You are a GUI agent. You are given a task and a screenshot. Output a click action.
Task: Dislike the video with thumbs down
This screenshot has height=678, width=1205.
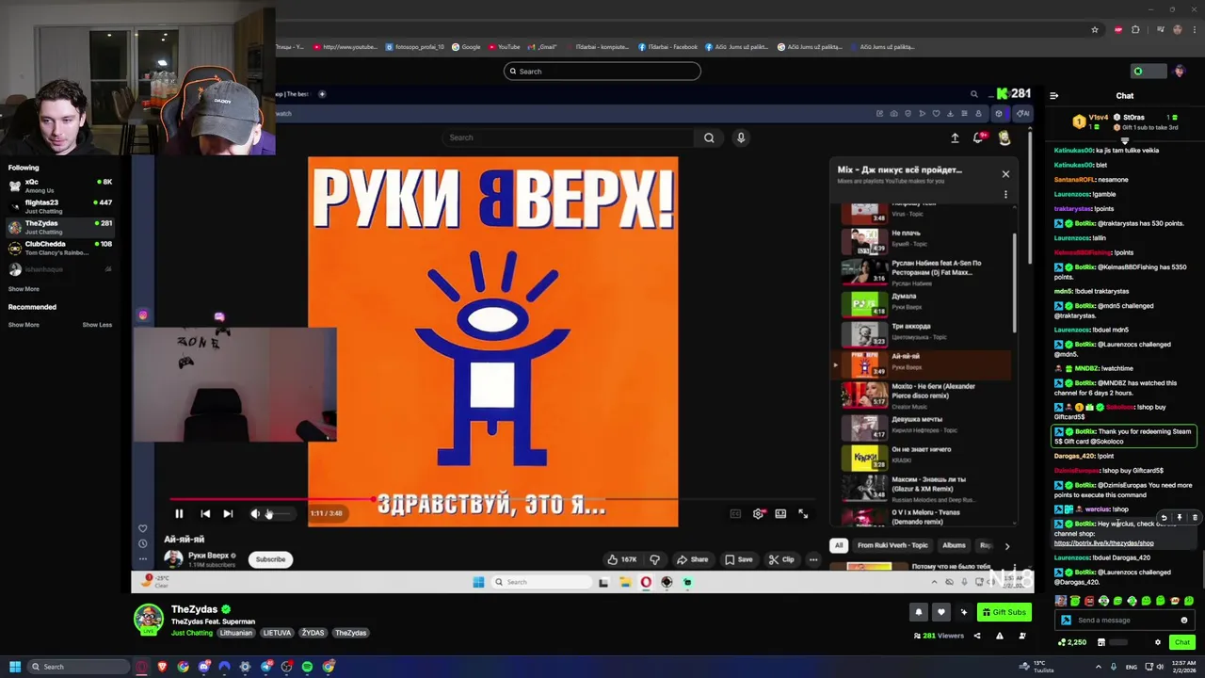(654, 559)
